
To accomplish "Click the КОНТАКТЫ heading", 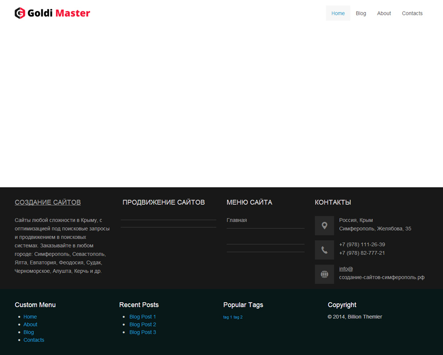I will pos(333,202).
